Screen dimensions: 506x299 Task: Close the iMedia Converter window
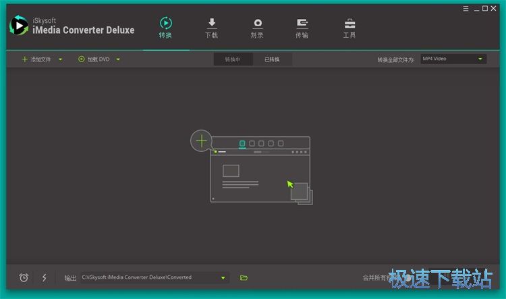493,9
